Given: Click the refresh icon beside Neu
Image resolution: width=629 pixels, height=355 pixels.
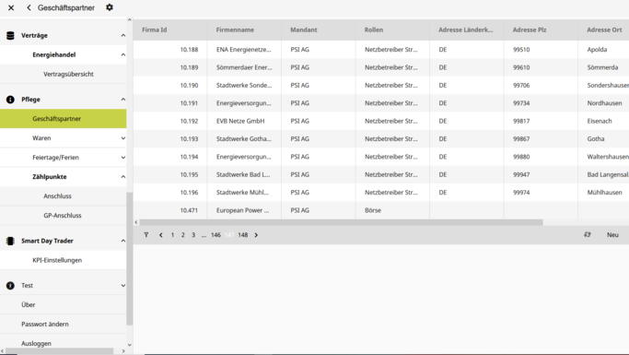Looking at the screenshot, I should [588, 234].
